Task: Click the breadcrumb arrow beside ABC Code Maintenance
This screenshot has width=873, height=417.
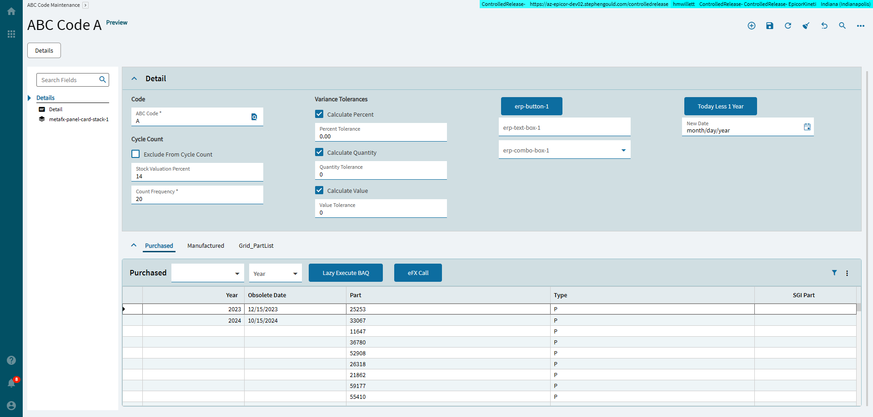Action: pos(85,5)
